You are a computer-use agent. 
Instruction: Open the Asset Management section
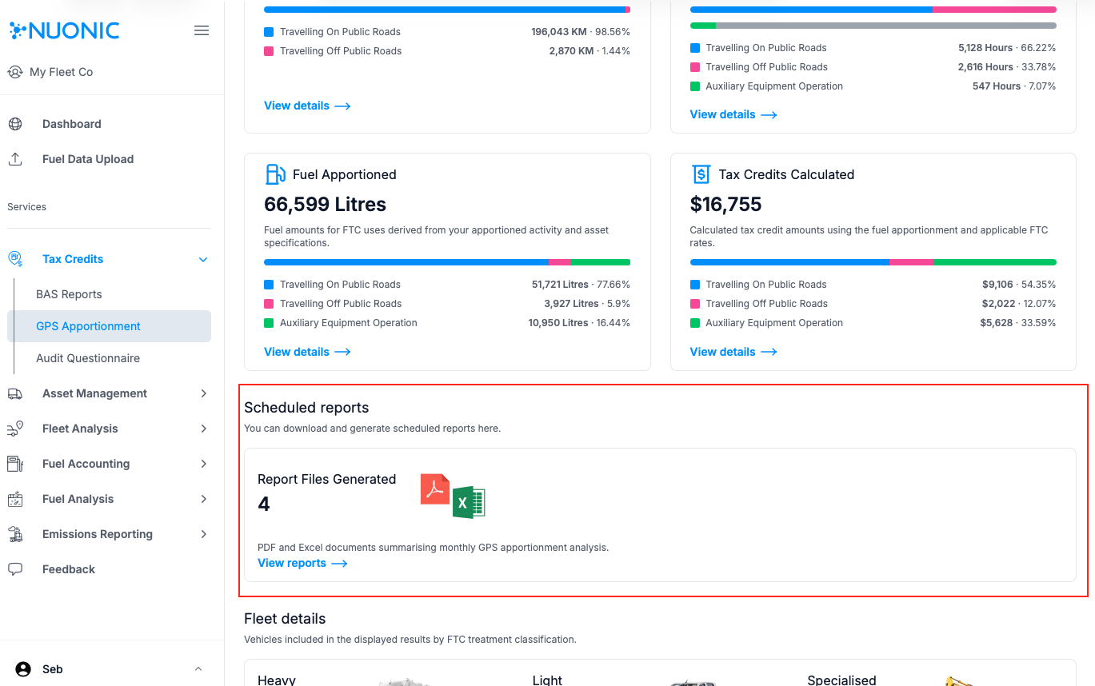(x=94, y=393)
